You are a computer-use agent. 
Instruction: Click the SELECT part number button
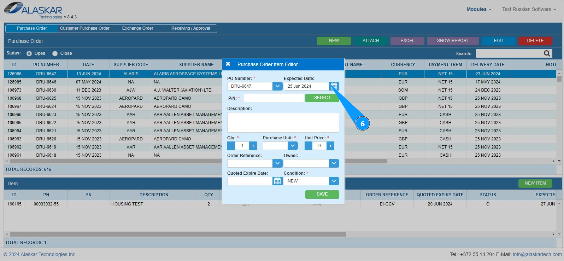(322, 98)
